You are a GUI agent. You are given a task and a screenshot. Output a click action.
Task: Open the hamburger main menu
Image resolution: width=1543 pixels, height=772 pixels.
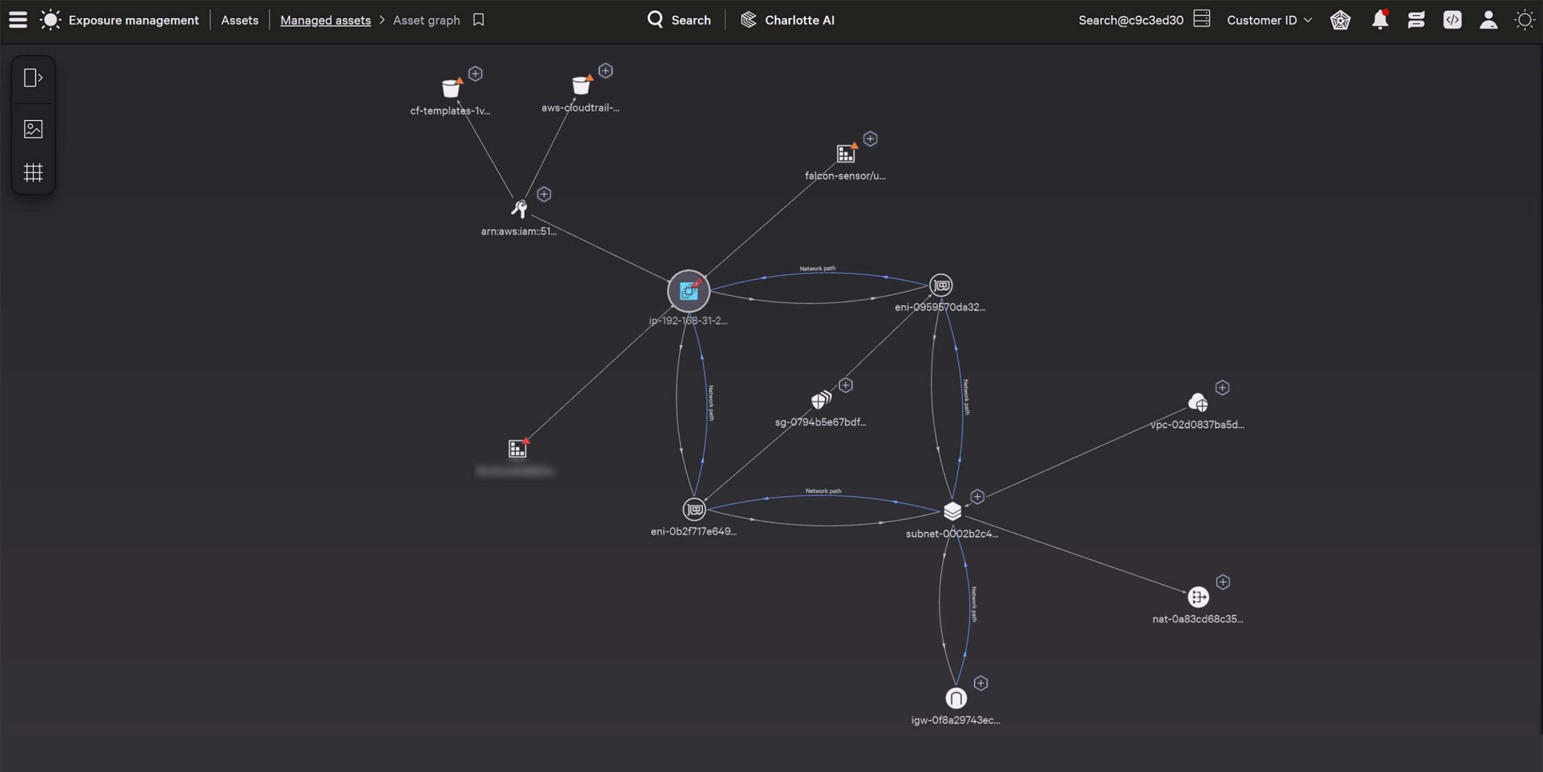[x=18, y=20]
